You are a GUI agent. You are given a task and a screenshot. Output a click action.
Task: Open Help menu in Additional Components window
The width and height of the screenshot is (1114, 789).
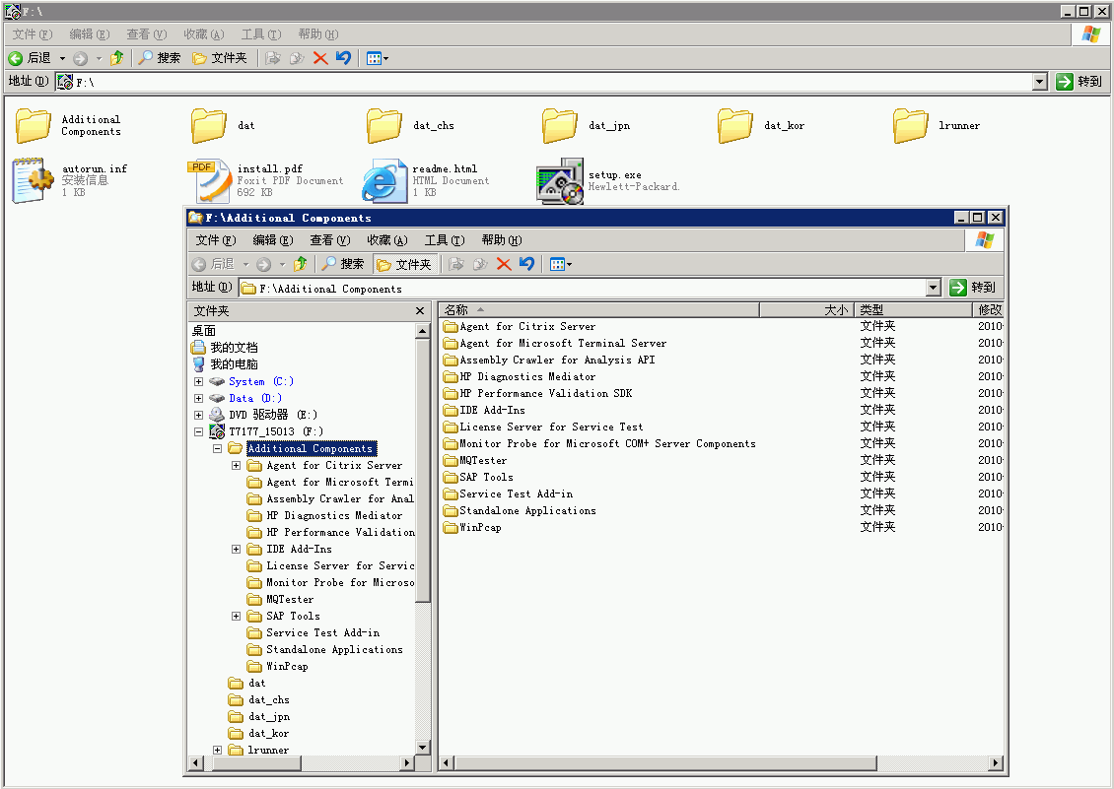click(x=502, y=240)
